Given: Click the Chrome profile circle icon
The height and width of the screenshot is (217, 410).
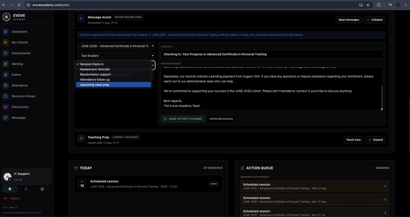Looking at the screenshot, I should [x=398, y=5].
